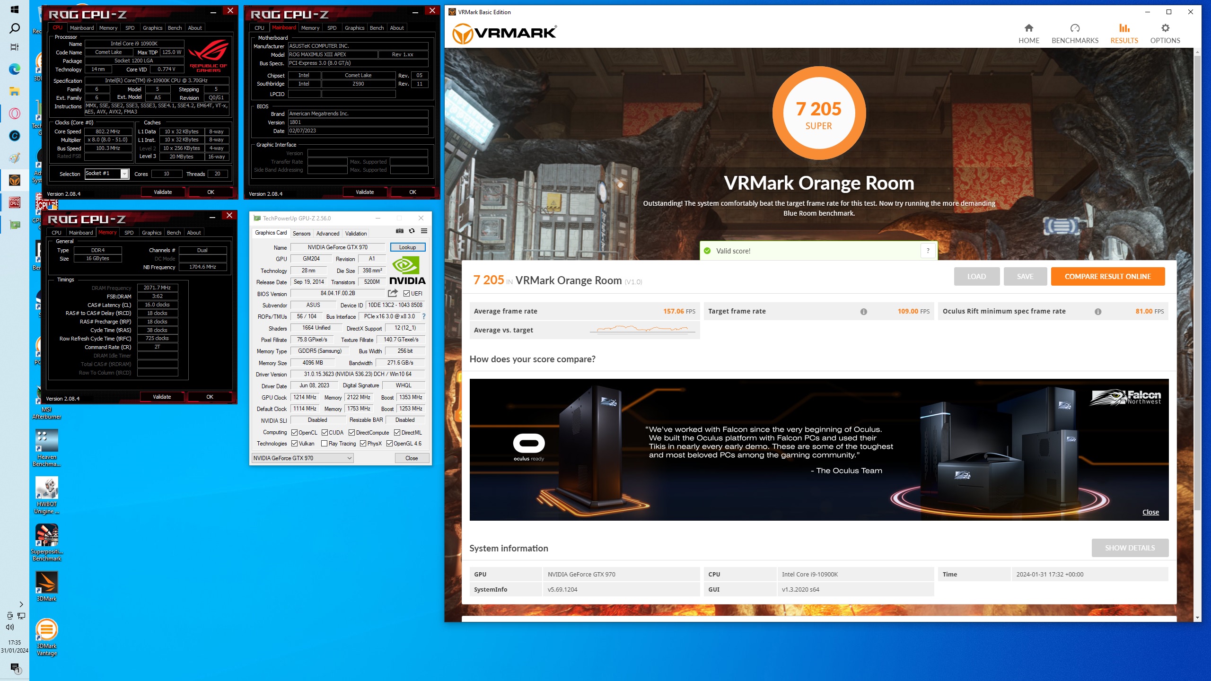Switch to Sensors tab in GPU-Z
Screen dimensions: 1211x681
pos(301,234)
